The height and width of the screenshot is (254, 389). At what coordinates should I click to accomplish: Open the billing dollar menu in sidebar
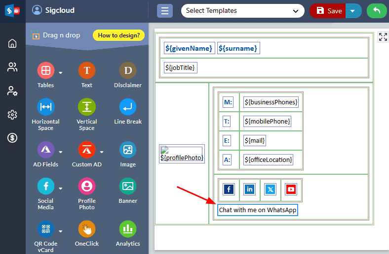click(x=13, y=138)
